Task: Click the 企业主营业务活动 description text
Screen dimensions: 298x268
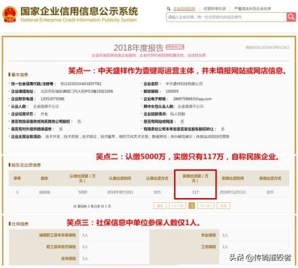Action: click(x=137, y=136)
